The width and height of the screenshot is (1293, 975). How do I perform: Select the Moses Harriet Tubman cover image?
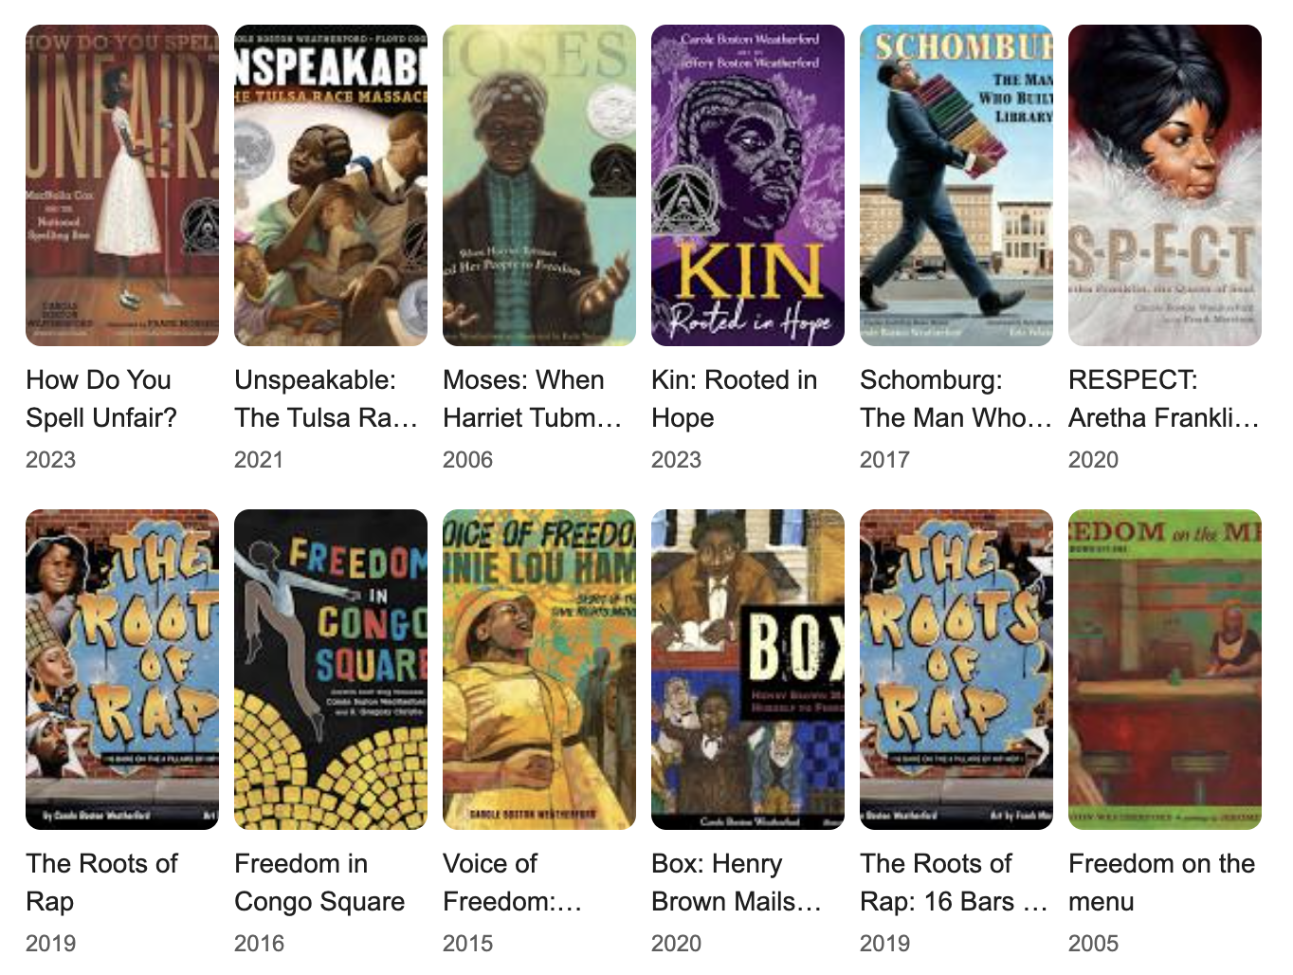tap(539, 185)
